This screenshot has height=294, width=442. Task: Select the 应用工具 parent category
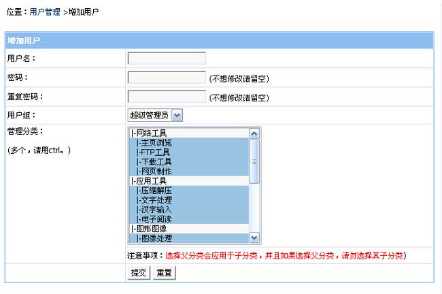[150, 181]
